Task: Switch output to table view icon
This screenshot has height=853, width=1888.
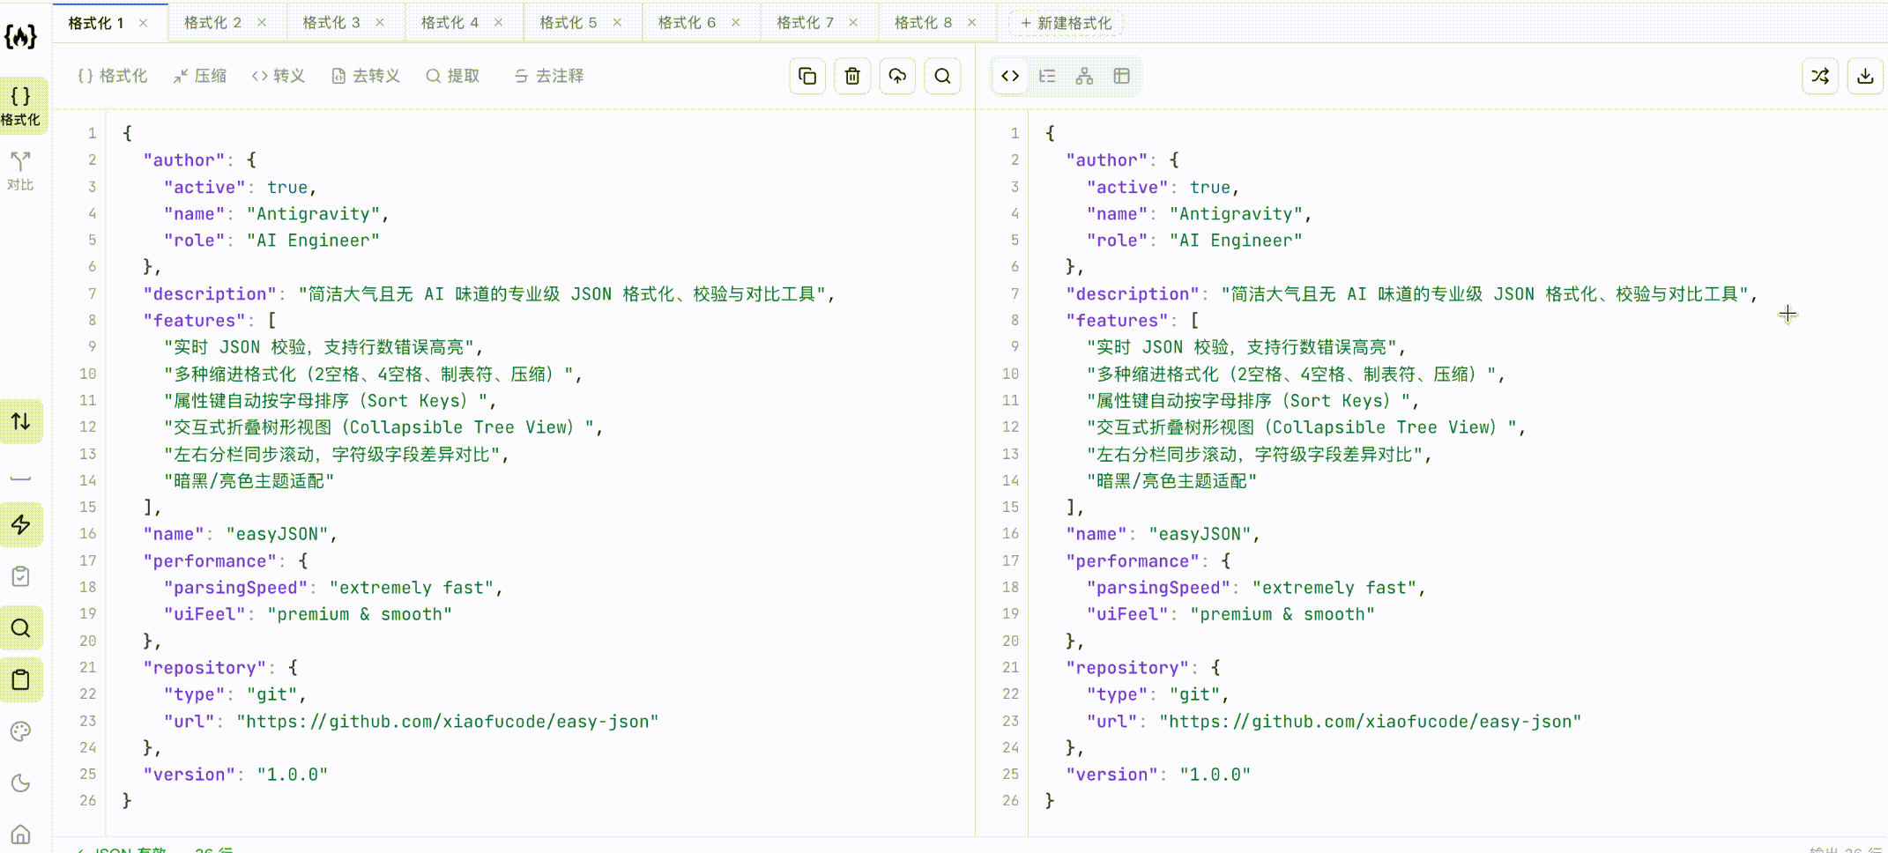Action: [1121, 76]
